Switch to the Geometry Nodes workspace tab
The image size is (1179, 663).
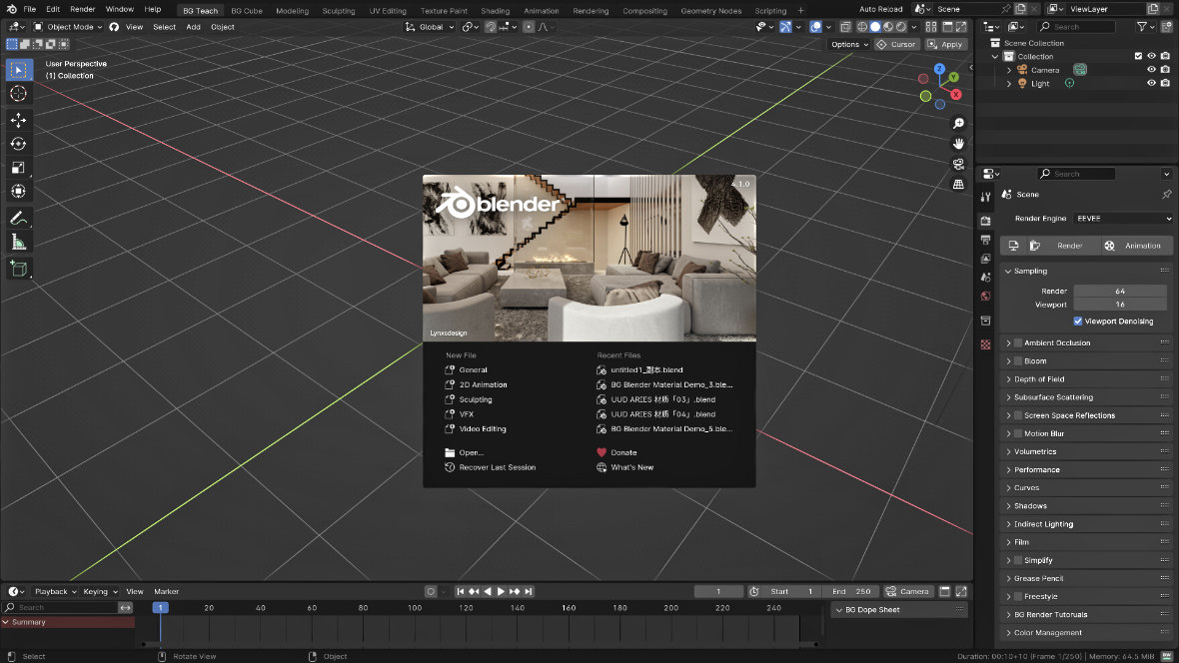[710, 11]
